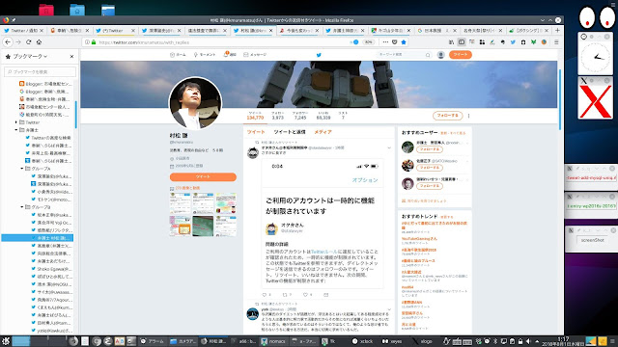Click the xclock task in the taskbar
Viewport: 618px width, 347px height.
pos(362,341)
